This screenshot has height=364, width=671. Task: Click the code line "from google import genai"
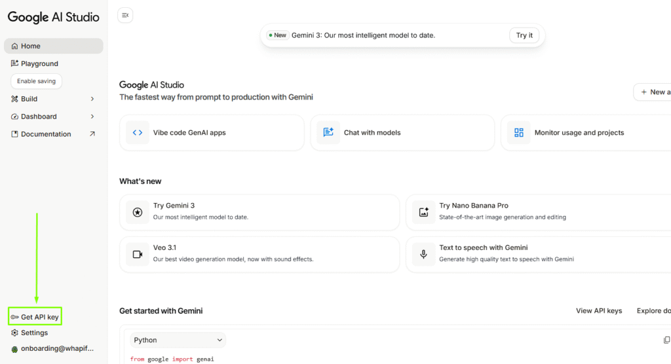pyautogui.click(x=172, y=359)
